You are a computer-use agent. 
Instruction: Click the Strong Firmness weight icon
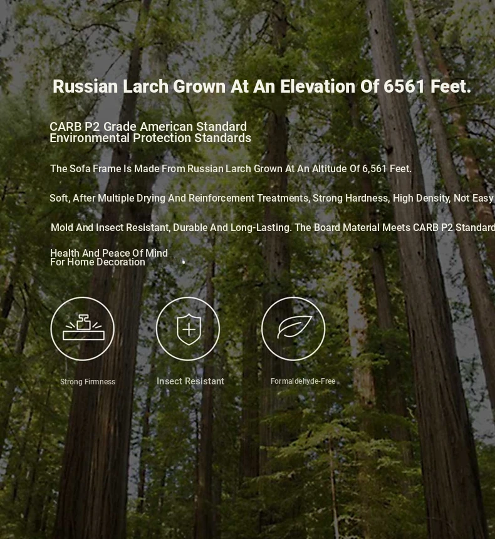[83, 329]
